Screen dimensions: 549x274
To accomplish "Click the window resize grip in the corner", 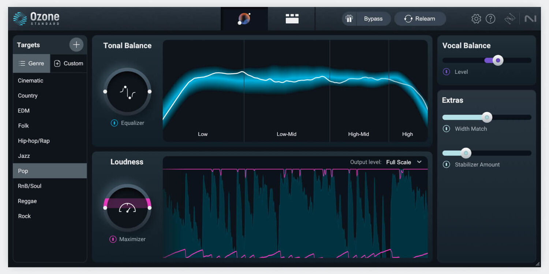I will click(537, 264).
